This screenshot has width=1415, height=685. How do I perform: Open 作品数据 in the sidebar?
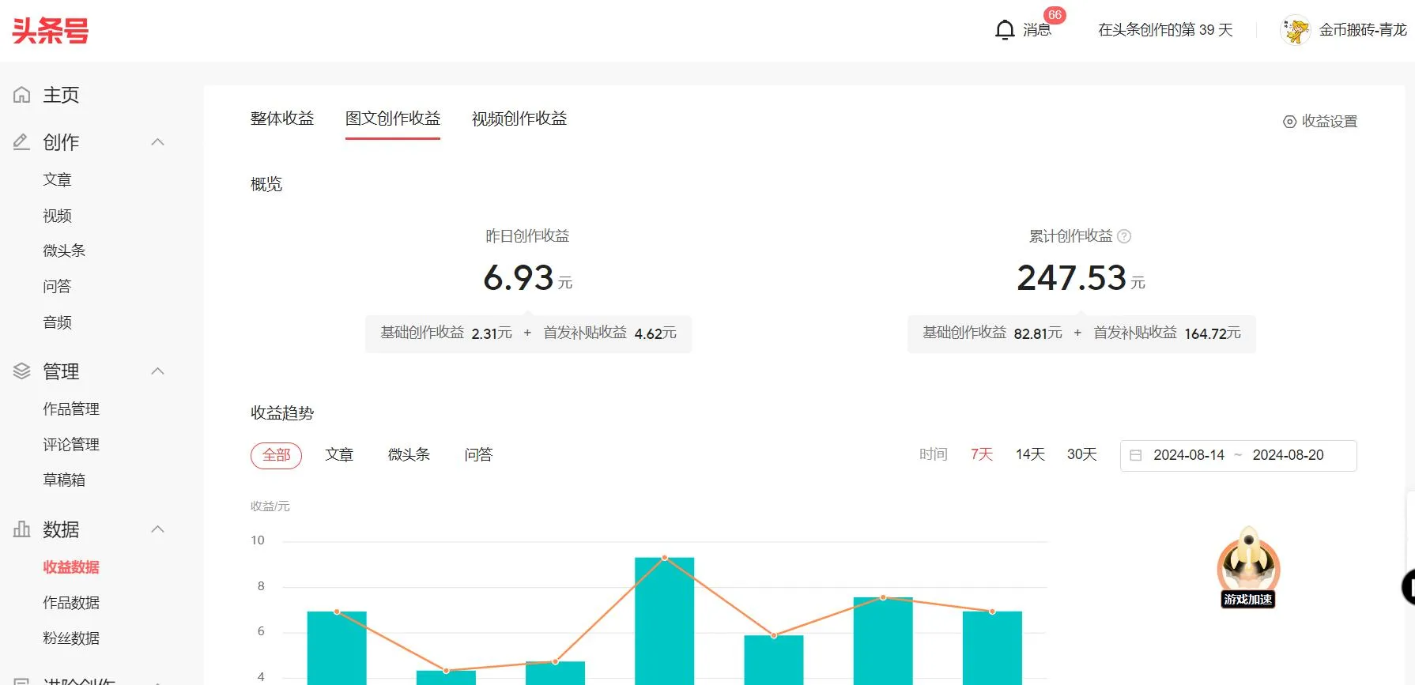[x=71, y=603]
